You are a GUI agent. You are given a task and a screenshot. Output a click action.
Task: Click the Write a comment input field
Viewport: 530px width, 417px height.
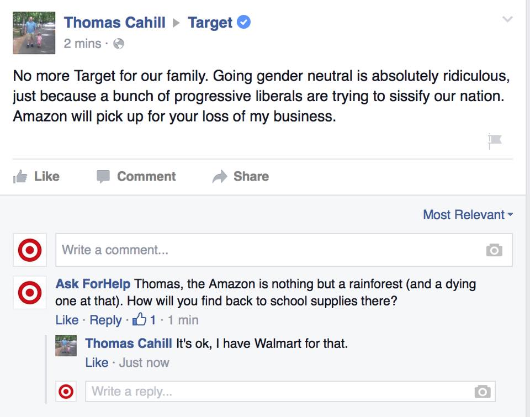coord(221,250)
